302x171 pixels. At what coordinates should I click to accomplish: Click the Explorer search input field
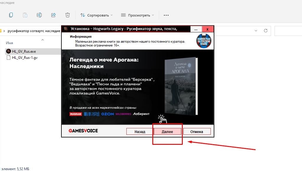[288, 31]
